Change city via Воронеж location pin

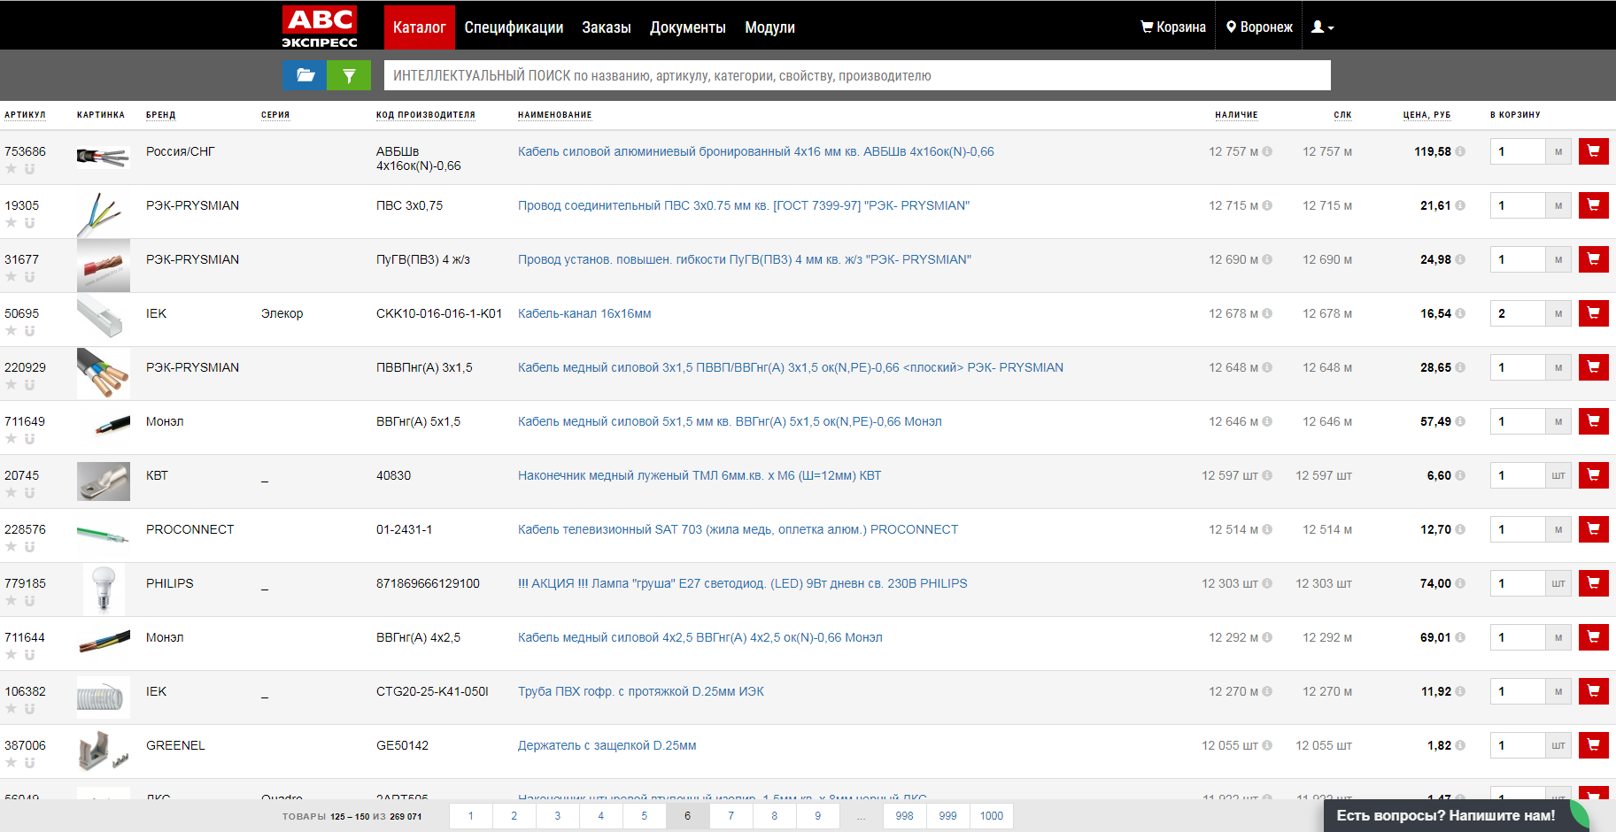(1260, 27)
